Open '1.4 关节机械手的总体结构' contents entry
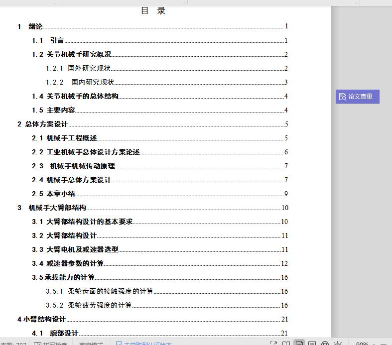 [x=160, y=96]
